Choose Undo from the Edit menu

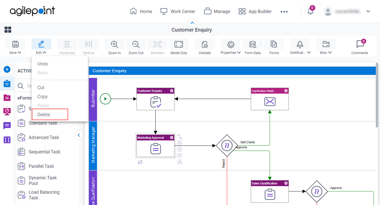point(43,64)
